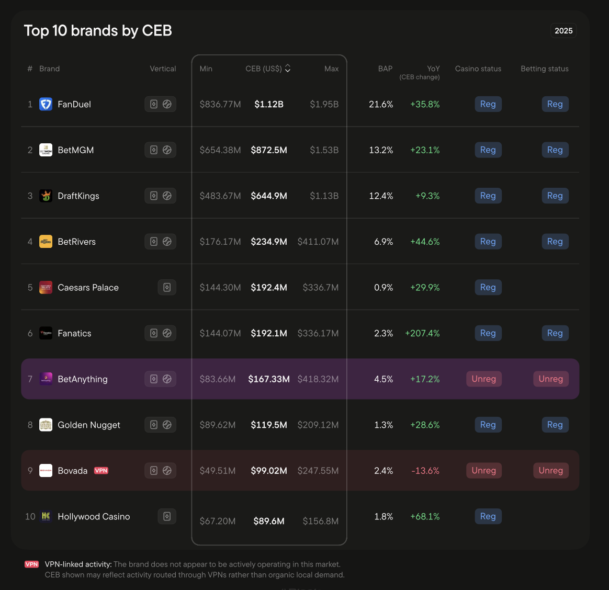Click the sports betting icon in BetAnything row
The height and width of the screenshot is (590, 609).
[x=167, y=379]
